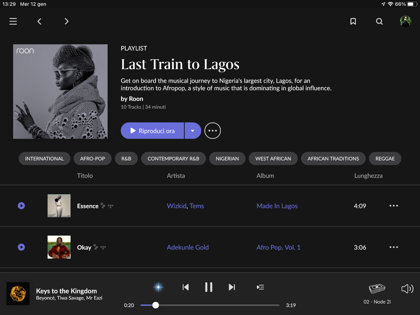Image resolution: width=420 pixels, height=315 pixels.
Task: Open zone selector for 02 - Node 2i
Action: 377,294
